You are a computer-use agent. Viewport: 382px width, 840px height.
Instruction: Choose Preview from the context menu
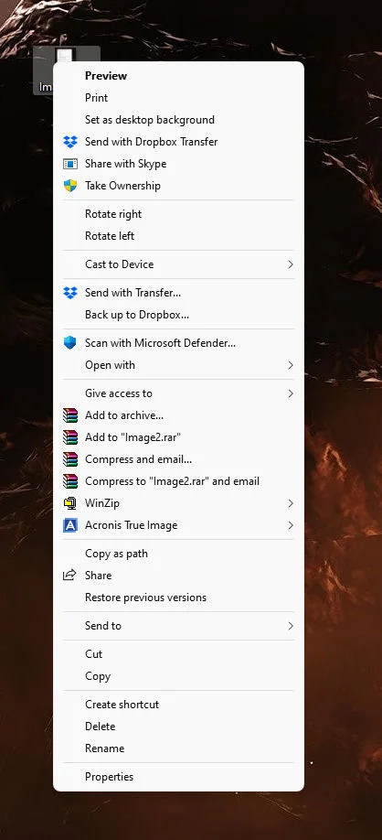179,76
